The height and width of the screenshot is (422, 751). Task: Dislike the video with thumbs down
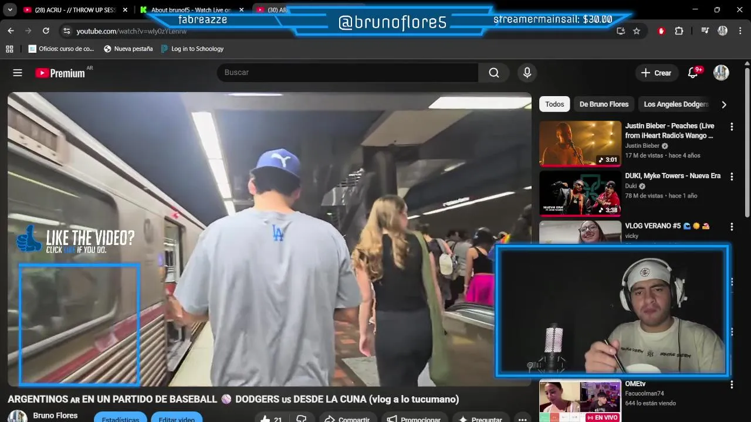click(x=302, y=418)
